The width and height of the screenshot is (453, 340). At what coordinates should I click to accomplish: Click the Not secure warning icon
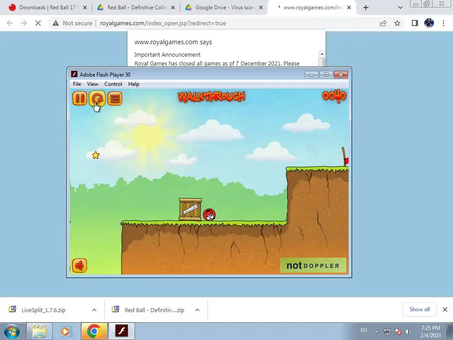click(55, 23)
